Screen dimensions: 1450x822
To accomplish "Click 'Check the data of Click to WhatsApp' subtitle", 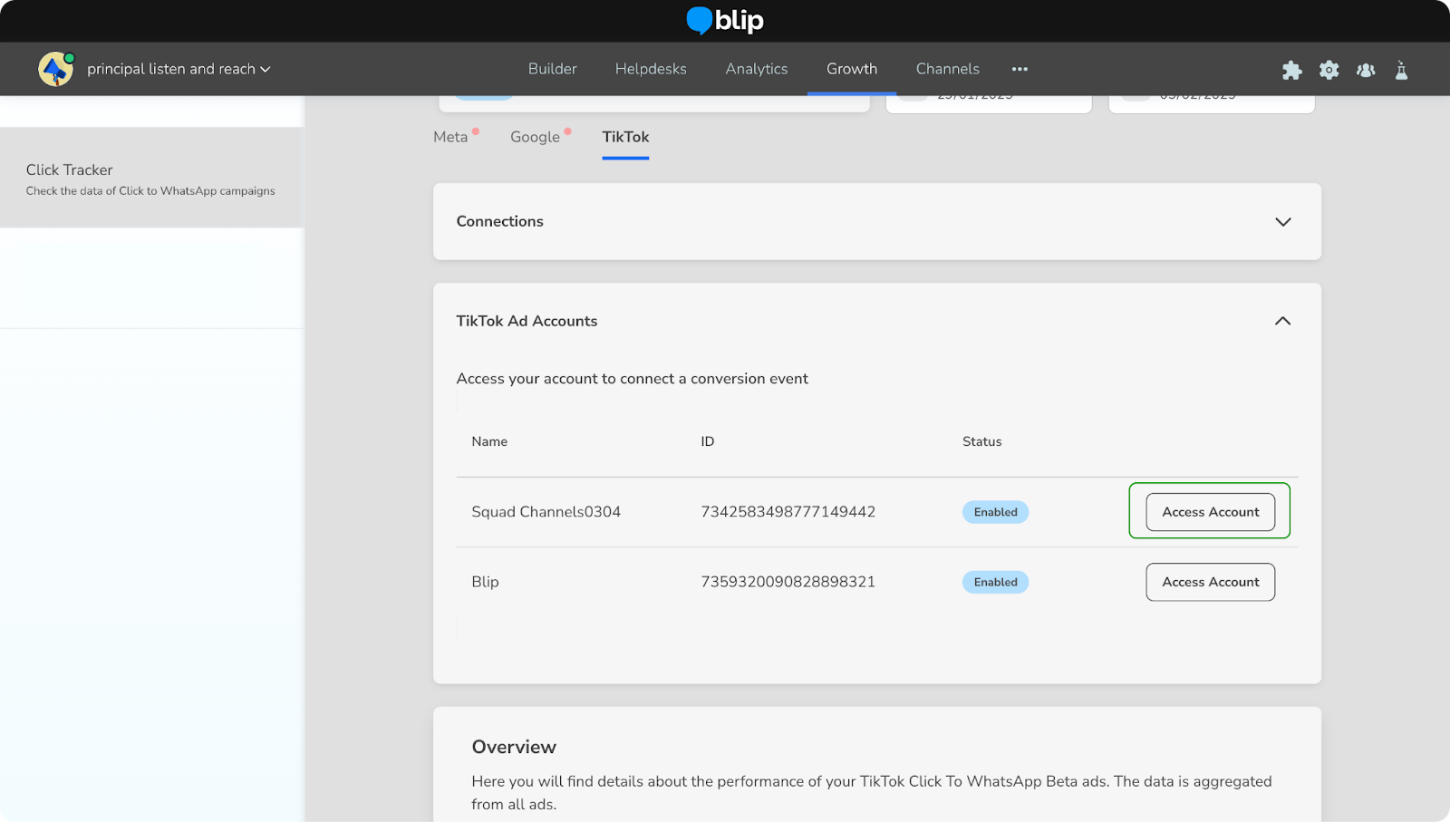I will pos(150,191).
